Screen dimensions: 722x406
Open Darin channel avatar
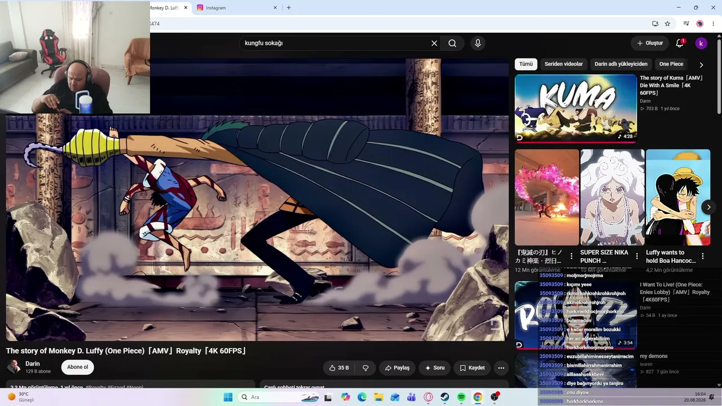coord(14,367)
